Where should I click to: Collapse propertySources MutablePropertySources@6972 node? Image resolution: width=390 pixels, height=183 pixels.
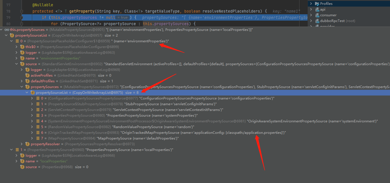[x=22, y=87]
